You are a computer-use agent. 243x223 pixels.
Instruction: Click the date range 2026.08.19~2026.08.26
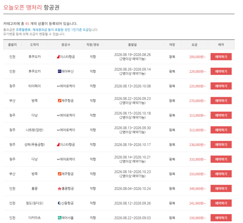click(132, 55)
